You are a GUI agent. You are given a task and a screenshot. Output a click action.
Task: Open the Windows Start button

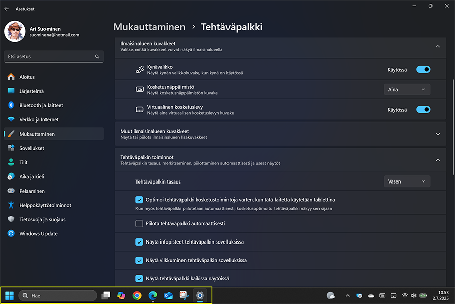[x=9, y=295]
